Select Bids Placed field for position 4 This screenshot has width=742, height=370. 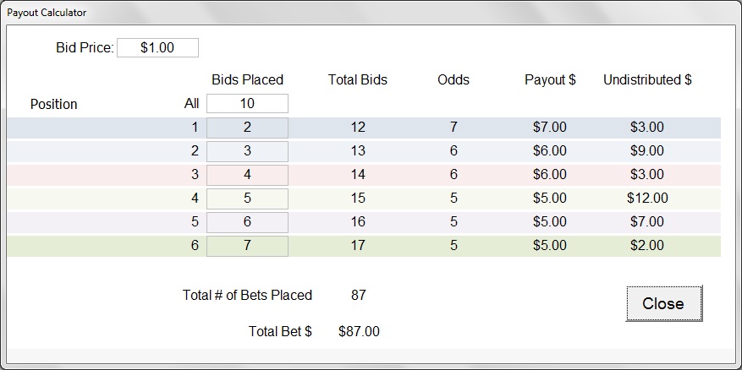[x=247, y=199]
